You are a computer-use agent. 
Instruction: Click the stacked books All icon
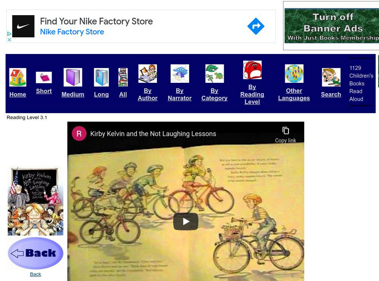click(x=123, y=78)
